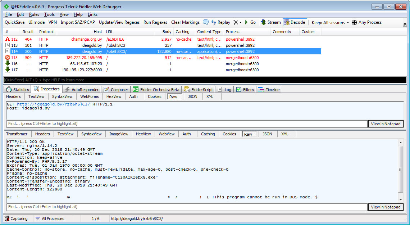The height and width of the screenshot is (225, 410).
Task: Switch to request WebForms tab
Action: click(90, 96)
